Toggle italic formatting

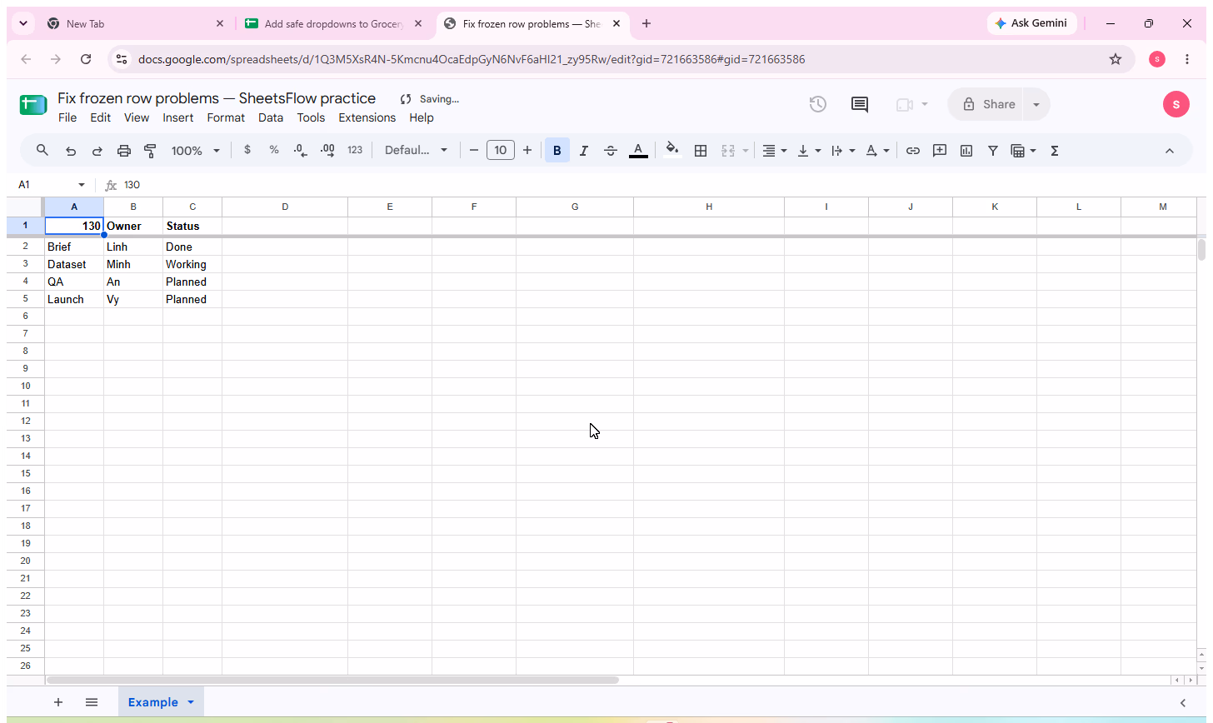[x=584, y=151]
